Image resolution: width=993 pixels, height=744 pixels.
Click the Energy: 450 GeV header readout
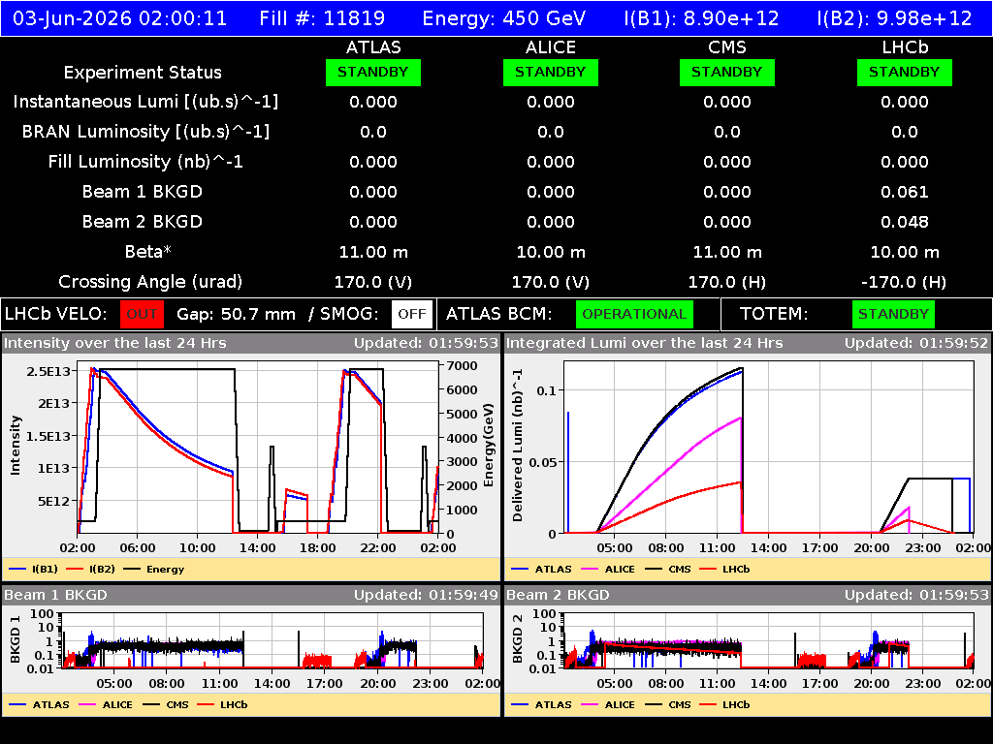[504, 17]
